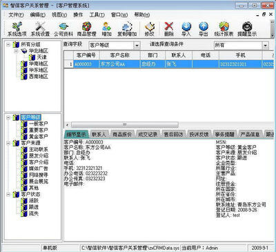This screenshot has height=252, width=276.
Task: Click the 增加 add customer icon
Action: [107, 29]
